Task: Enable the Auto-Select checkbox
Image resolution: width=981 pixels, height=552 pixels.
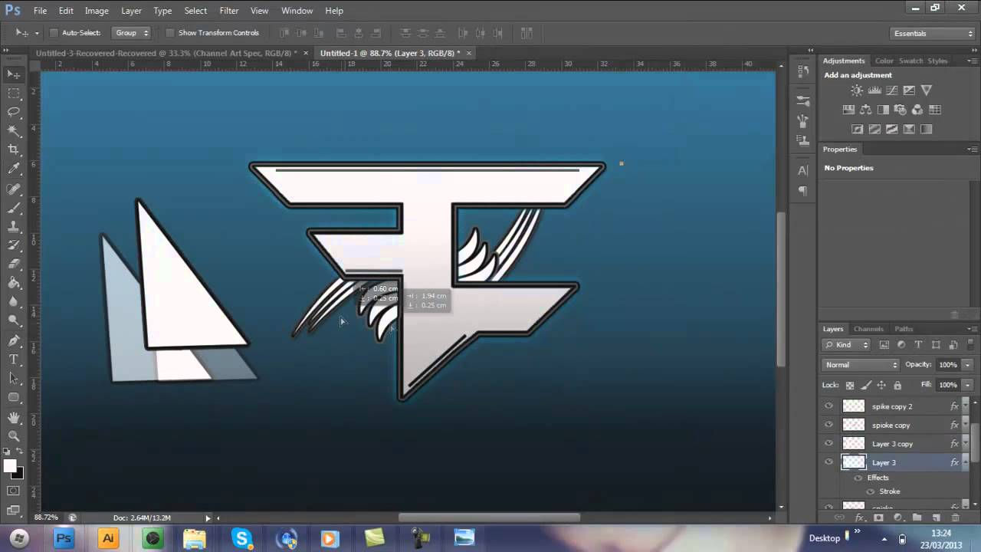Action: [x=54, y=33]
